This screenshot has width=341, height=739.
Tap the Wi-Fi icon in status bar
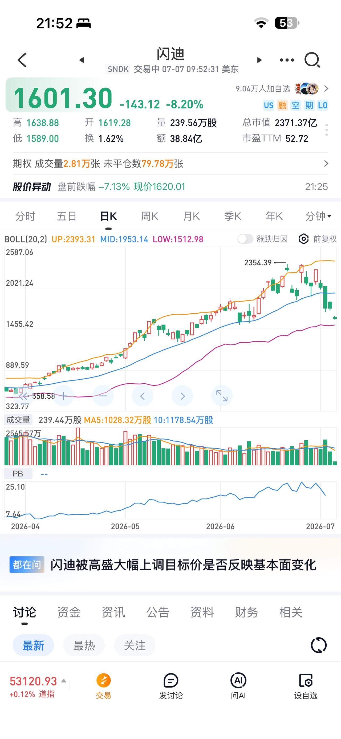pyautogui.click(x=261, y=23)
